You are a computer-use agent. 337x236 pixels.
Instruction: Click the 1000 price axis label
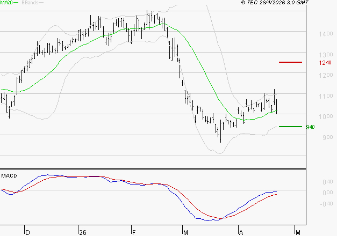[326, 116]
